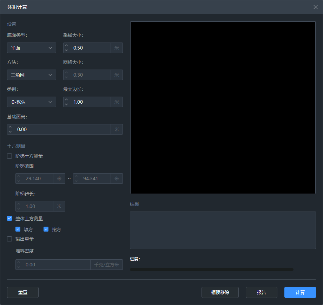Increase the 采样大小 value with up arrow

pos(66,46)
